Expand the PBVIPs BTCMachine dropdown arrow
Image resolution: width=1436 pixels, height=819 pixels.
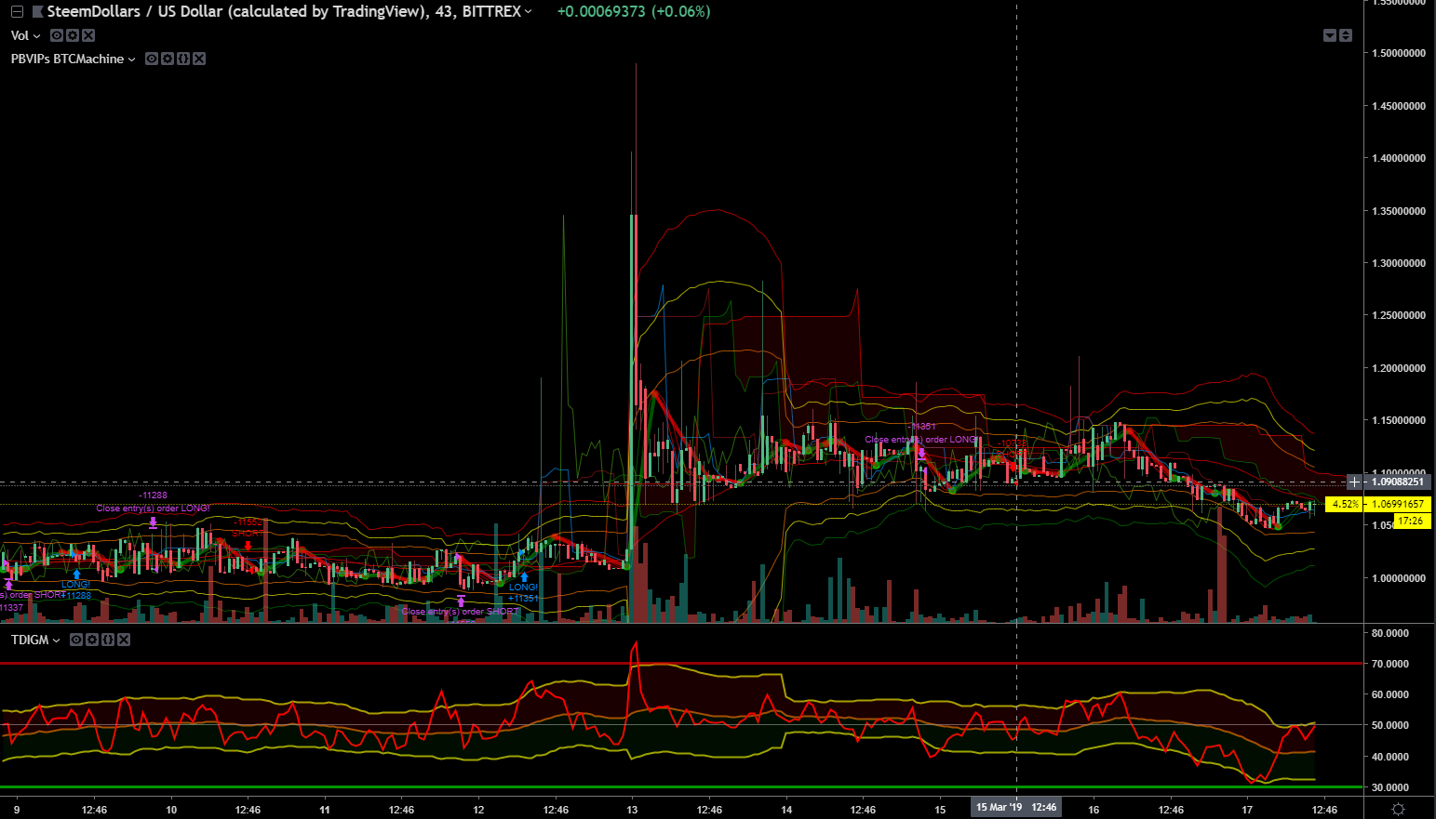pos(132,59)
